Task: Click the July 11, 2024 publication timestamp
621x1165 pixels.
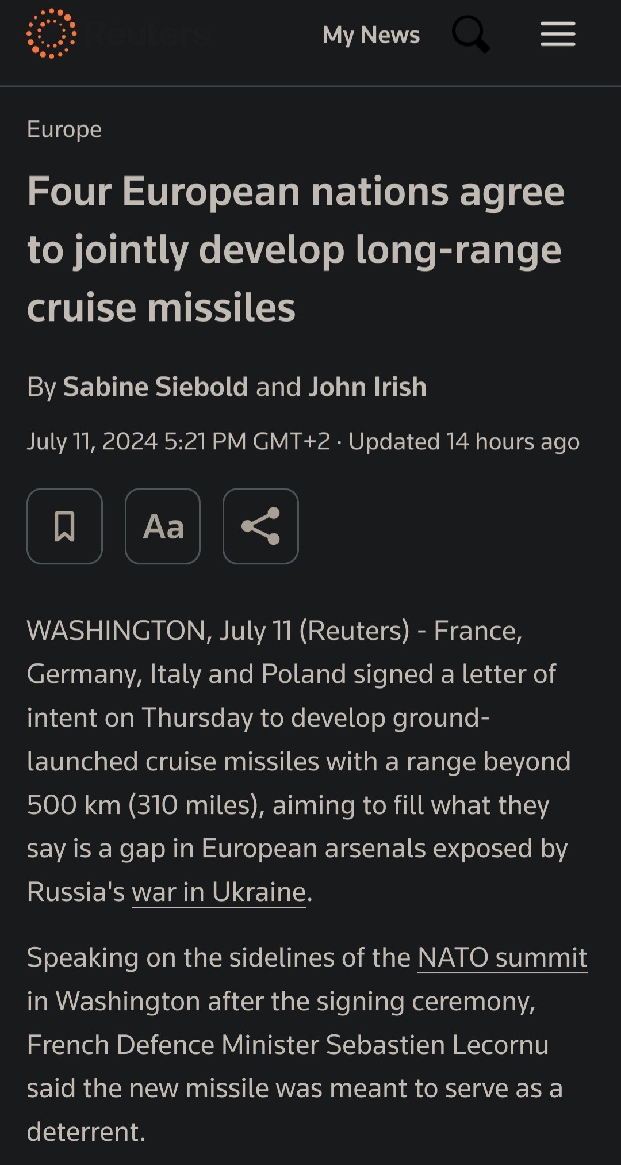Action: click(x=178, y=442)
